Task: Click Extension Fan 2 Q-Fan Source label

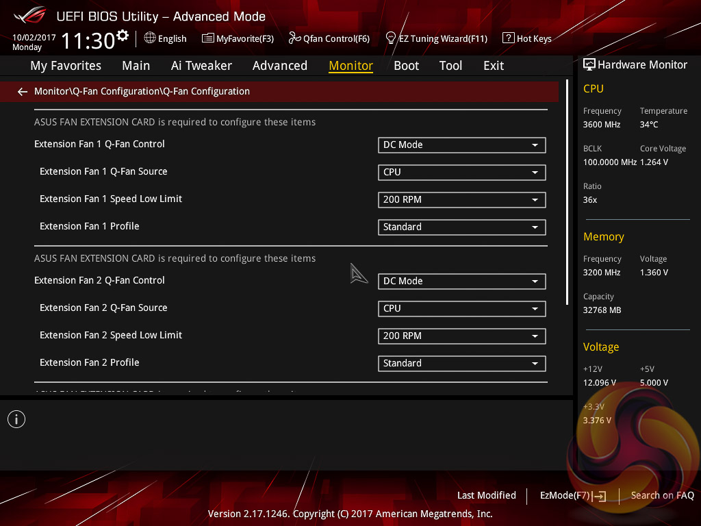Action: coord(103,308)
